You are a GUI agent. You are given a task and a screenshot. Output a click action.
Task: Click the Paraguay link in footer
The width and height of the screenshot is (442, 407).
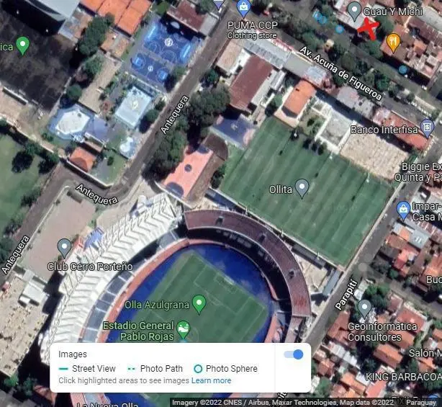[x=421, y=403]
